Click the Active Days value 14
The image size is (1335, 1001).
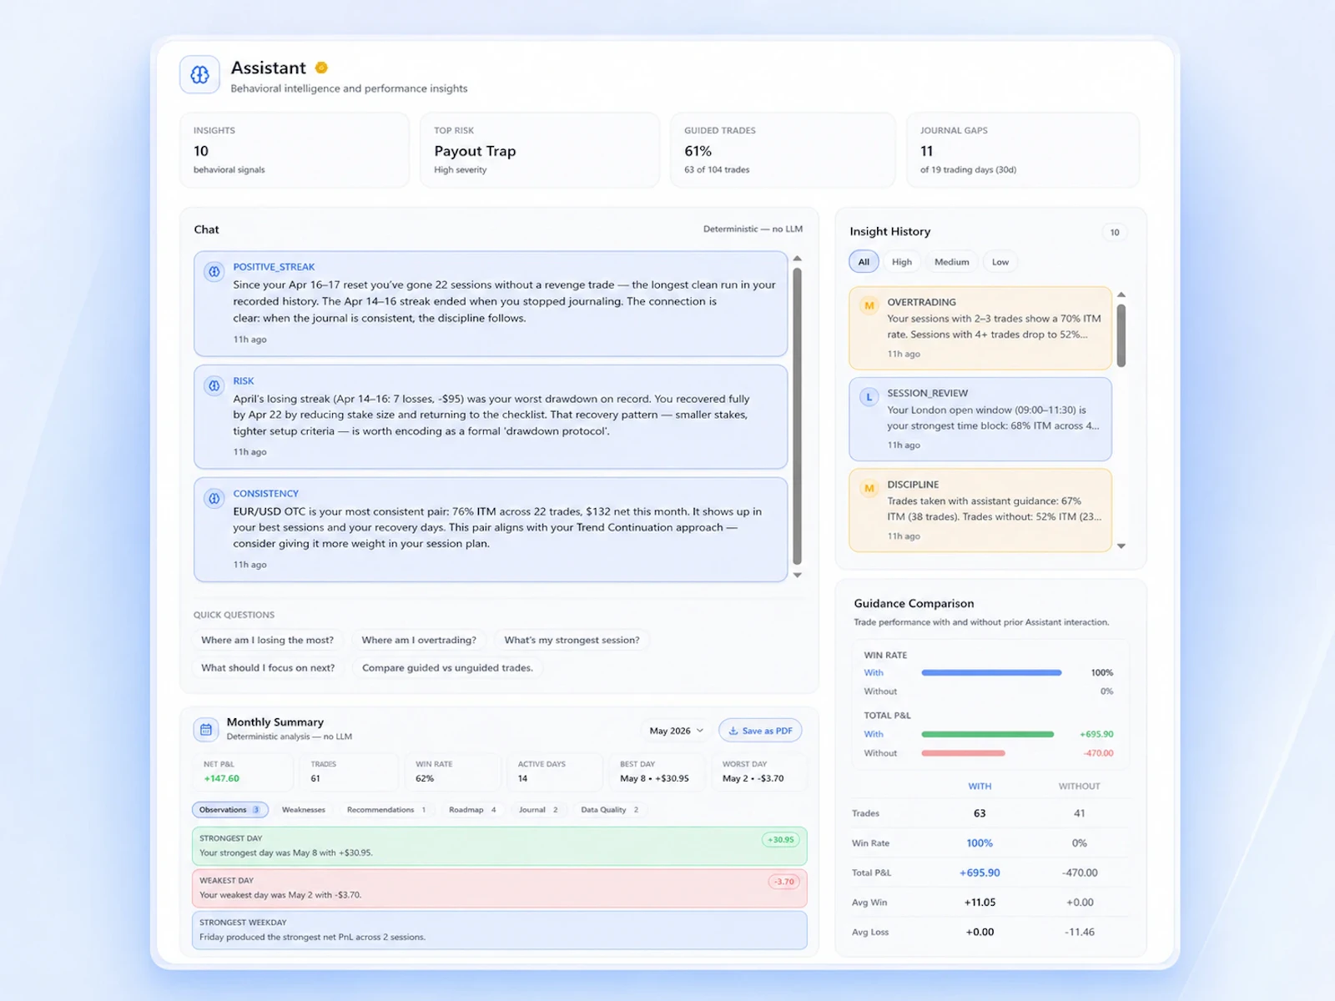522,778
